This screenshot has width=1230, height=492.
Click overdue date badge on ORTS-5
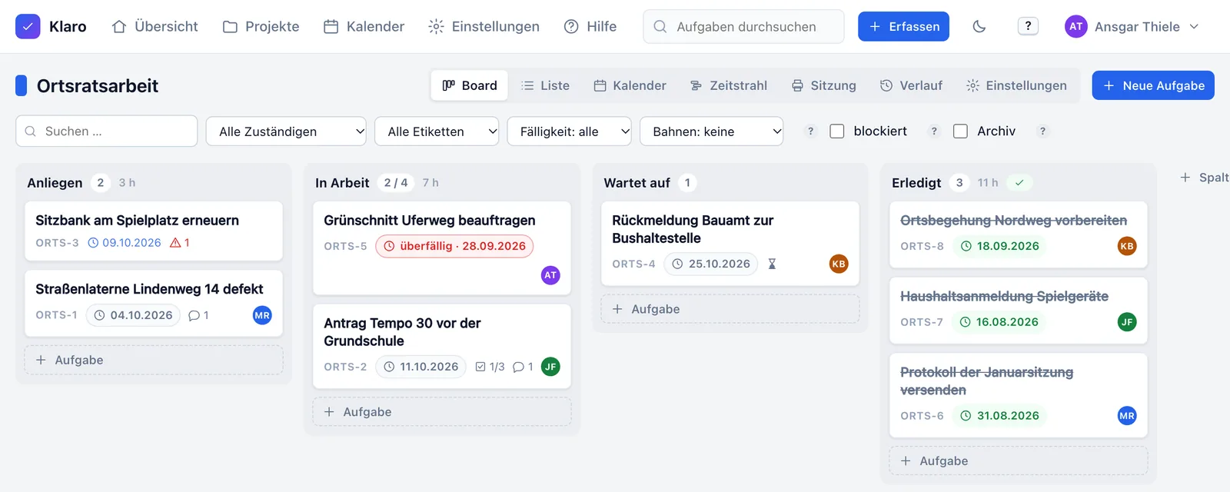click(x=454, y=246)
